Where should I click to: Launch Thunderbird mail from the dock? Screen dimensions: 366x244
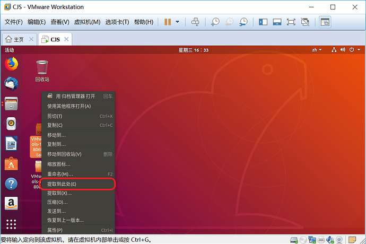[11, 84]
